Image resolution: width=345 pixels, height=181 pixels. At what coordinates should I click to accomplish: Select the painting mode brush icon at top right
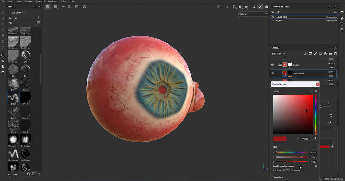260,7
